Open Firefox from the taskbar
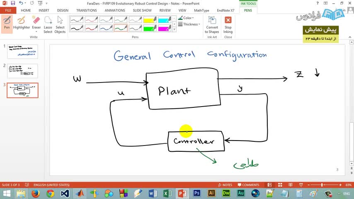 click(36, 193)
